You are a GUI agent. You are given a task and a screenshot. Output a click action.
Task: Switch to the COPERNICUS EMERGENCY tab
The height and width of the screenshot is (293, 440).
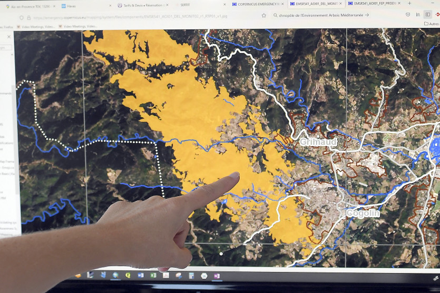click(x=257, y=4)
